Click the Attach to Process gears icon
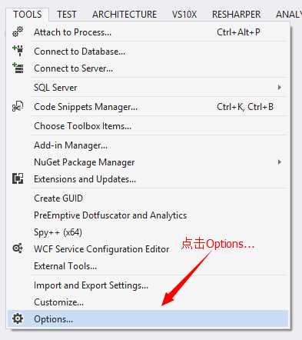 [x=18, y=32]
